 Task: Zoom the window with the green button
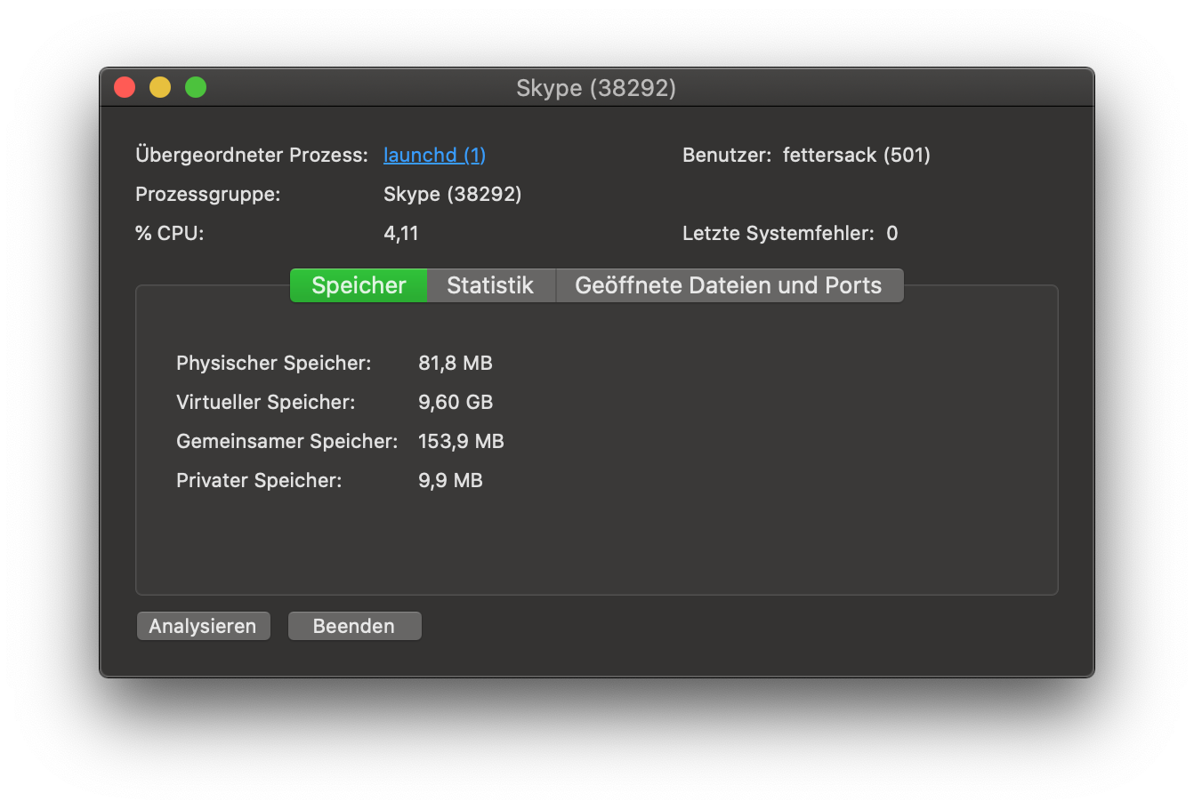196,87
